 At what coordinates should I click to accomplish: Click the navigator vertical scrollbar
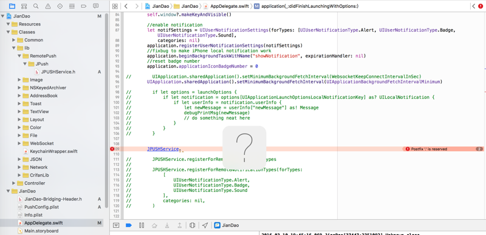pyautogui.click(x=107, y=110)
